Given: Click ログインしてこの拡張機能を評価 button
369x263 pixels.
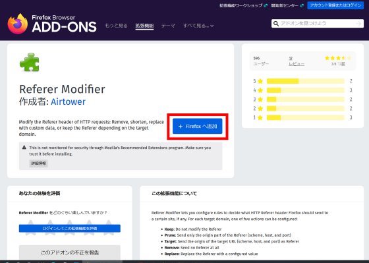Looking at the screenshot, I should (x=70, y=228).
